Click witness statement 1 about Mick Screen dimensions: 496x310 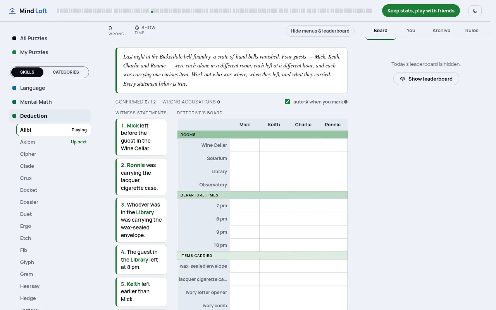pos(141,137)
